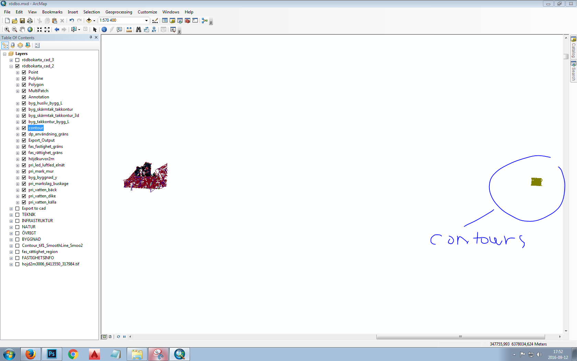
Task: Open Table Of Contents Options
Action: pyautogui.click(x=37, y=45)
